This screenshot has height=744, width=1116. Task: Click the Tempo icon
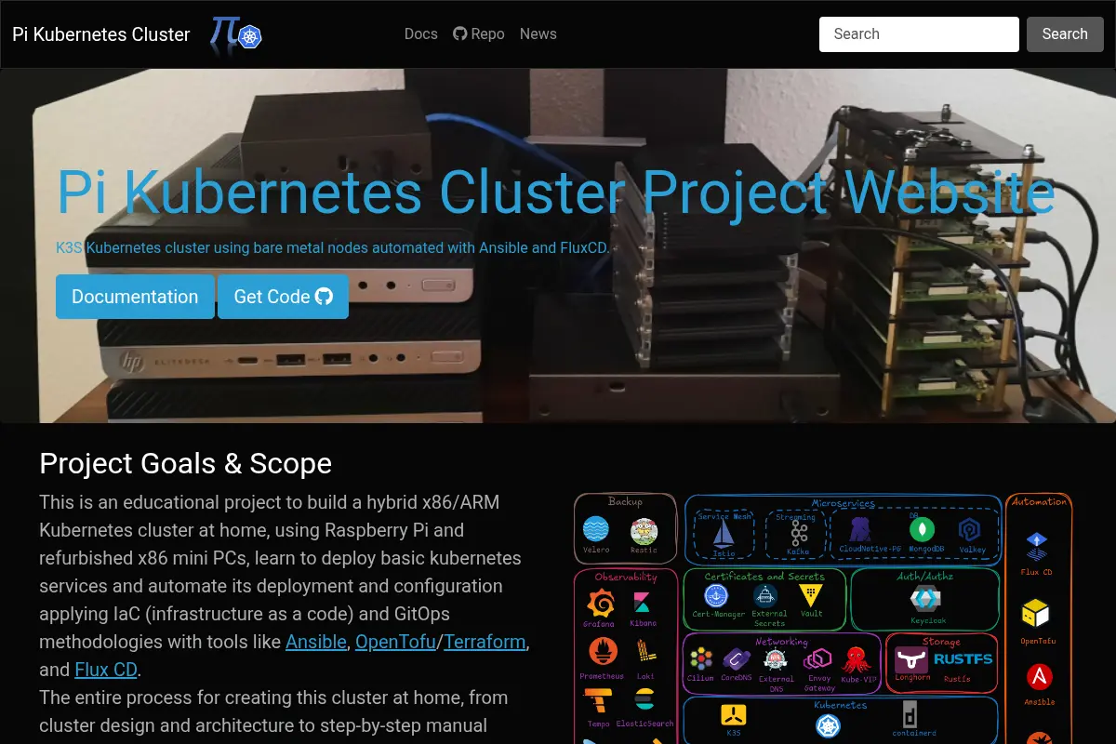(597, 701)
